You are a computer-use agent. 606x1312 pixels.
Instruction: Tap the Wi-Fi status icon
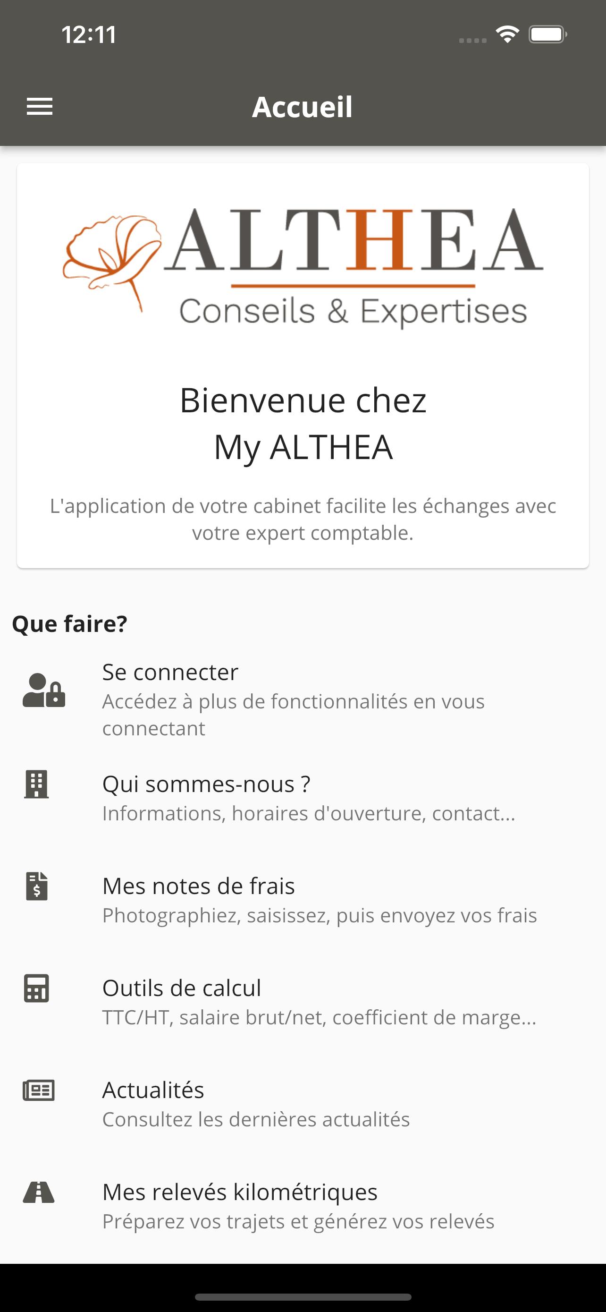(x=507, y=34)
